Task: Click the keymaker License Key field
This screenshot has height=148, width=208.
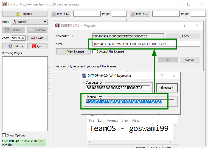Action: click(130, 102)
